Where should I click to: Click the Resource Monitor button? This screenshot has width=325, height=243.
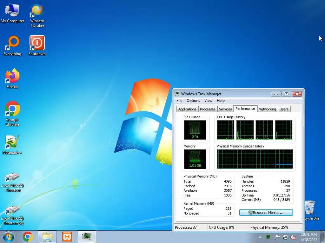(x=266, y=213)
